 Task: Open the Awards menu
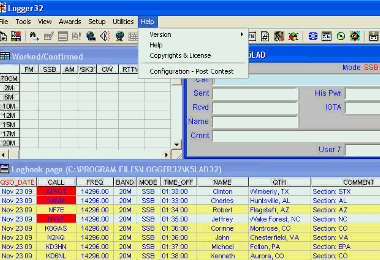click(x=70, y=22)
